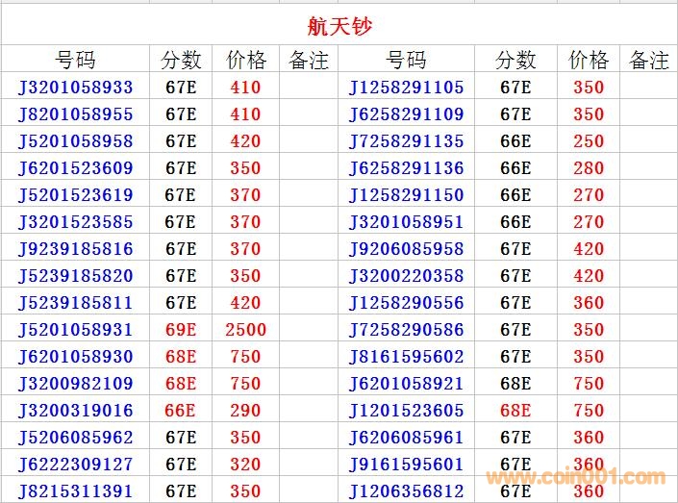Select the price cell showing 320
The width and height of the screenshot is (678, 503).
pyautogui.click(x=245, y=465)
